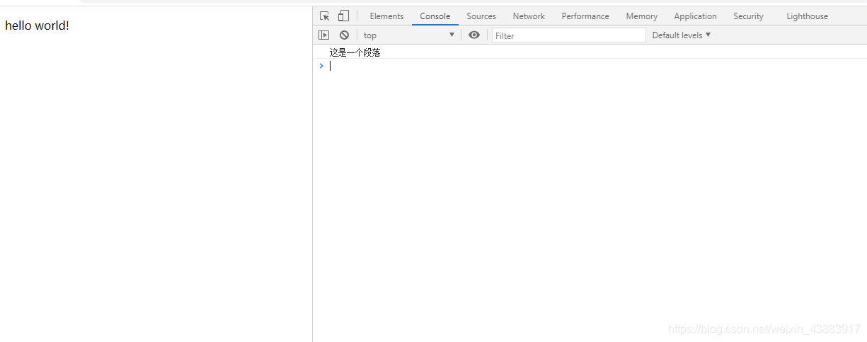Clear the console with the ban icon

344,35
